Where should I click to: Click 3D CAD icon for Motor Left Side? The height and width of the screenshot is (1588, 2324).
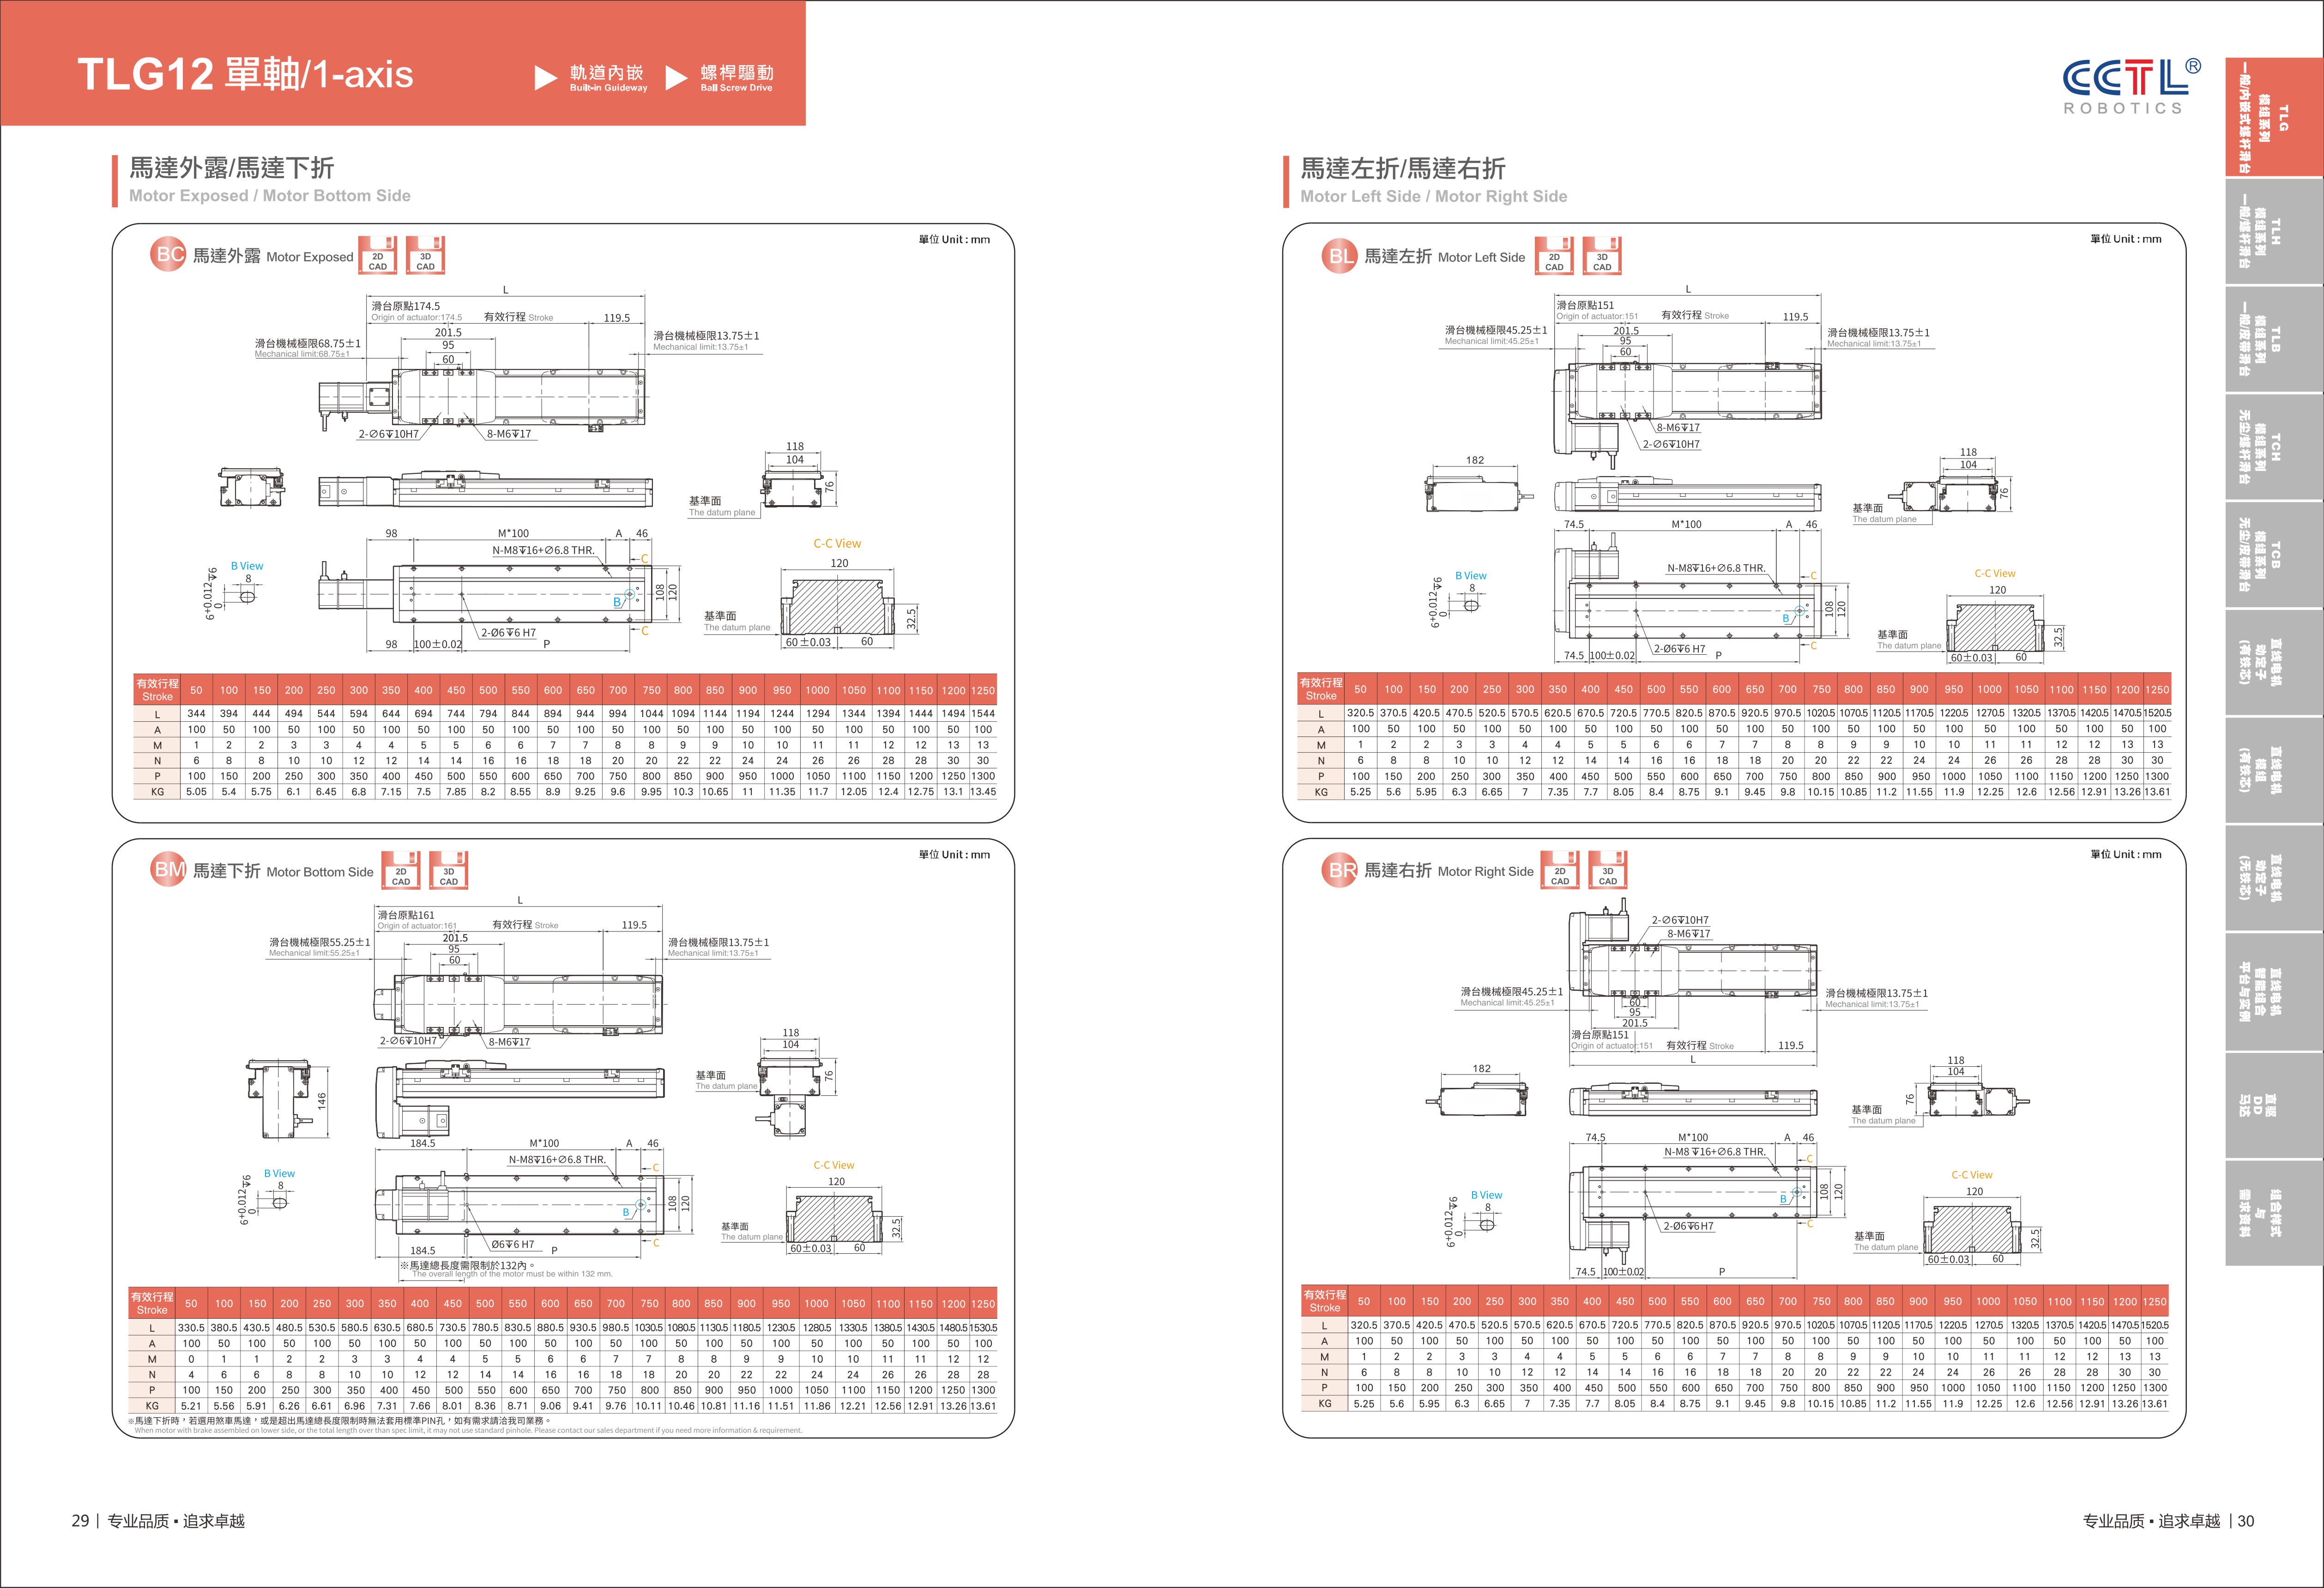pos(1602,256)
